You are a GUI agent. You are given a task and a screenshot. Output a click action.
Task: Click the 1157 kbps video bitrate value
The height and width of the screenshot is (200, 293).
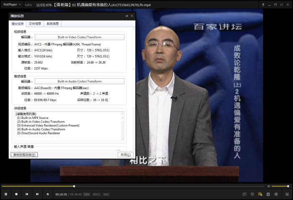41,68
